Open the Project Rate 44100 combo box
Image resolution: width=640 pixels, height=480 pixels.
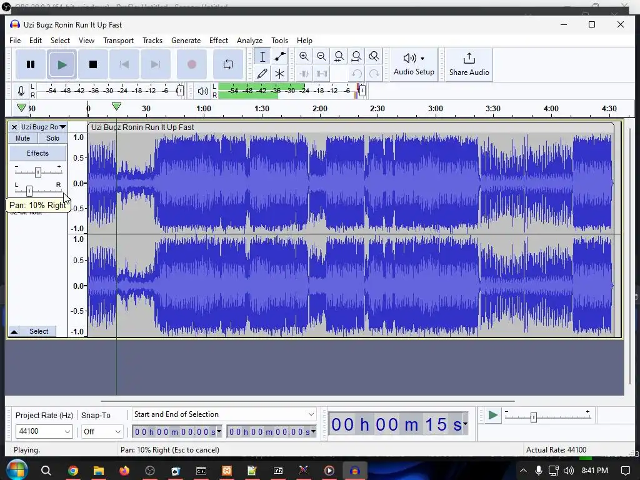click(44, 431)
